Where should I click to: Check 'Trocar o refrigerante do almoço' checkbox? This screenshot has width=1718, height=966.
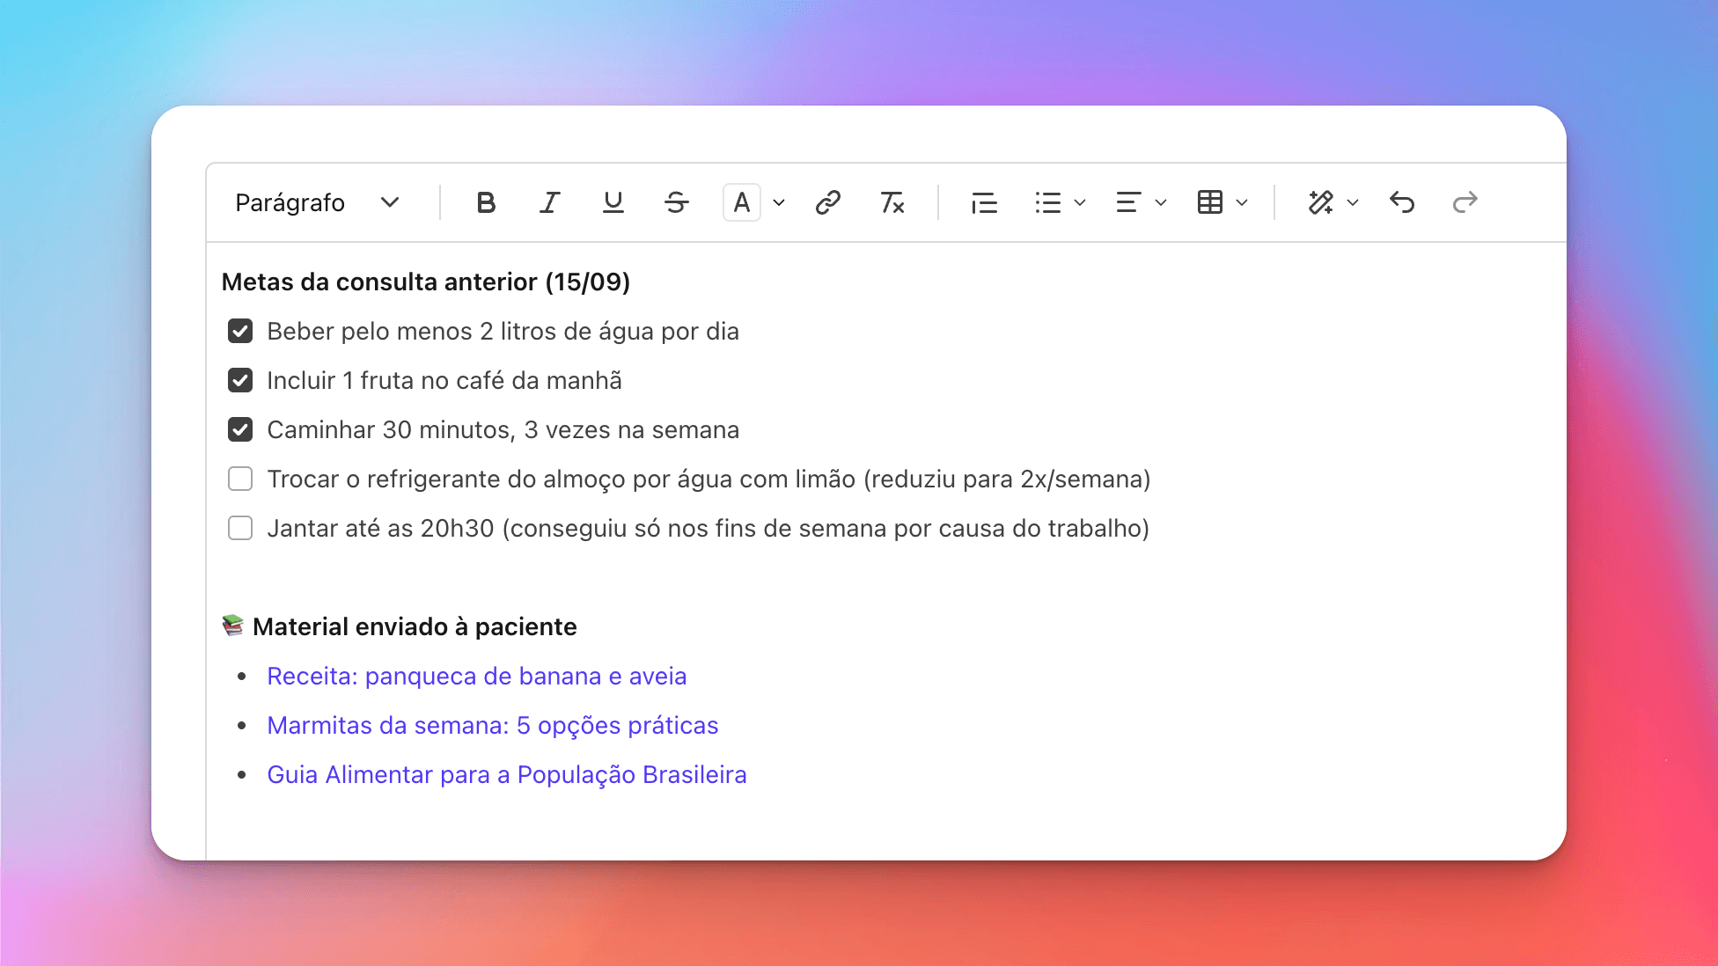coord(240,479)
